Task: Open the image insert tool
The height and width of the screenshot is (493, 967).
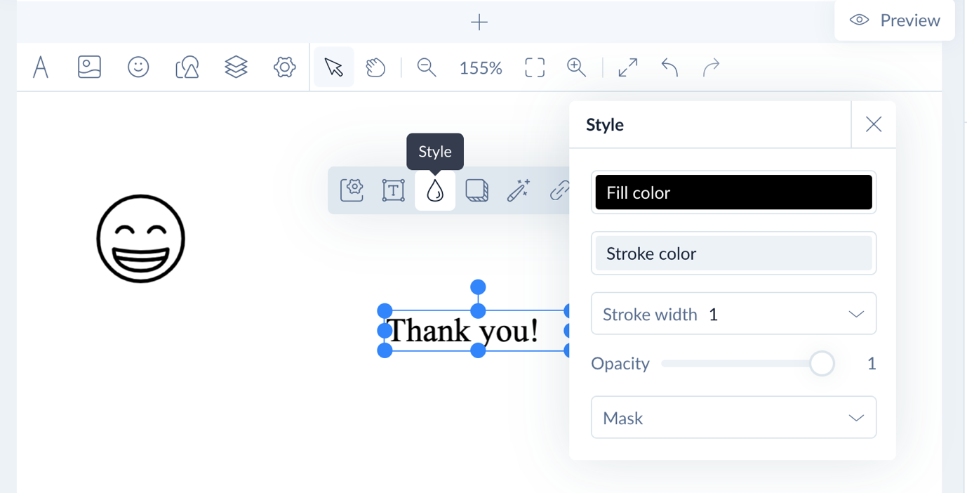Action: click(89, 67)
